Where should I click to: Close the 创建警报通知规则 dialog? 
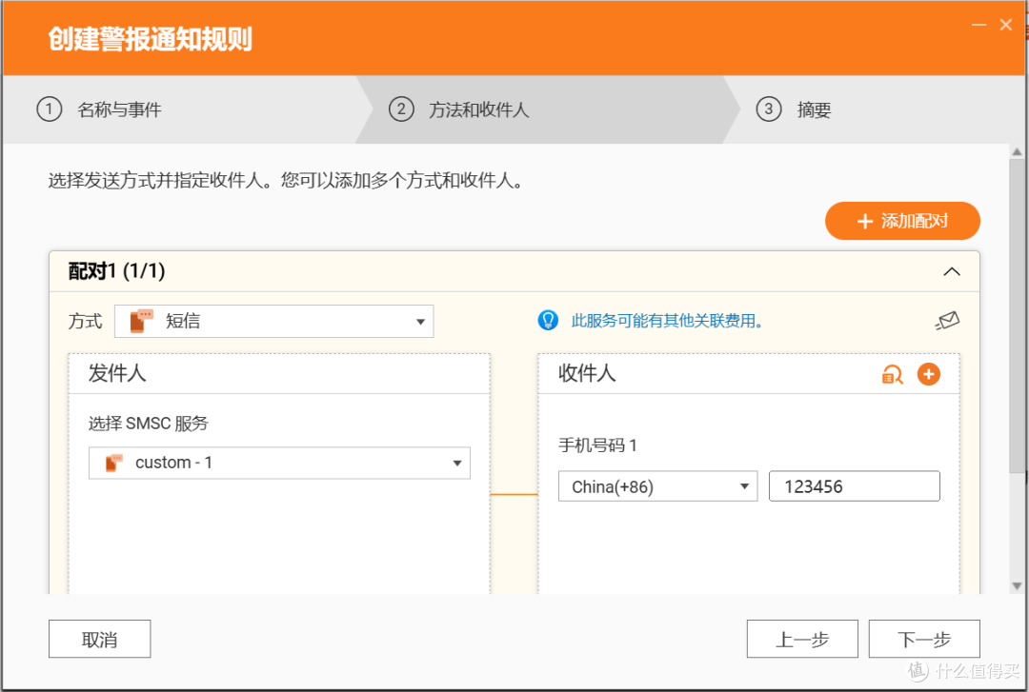[x=1005, y=25]
